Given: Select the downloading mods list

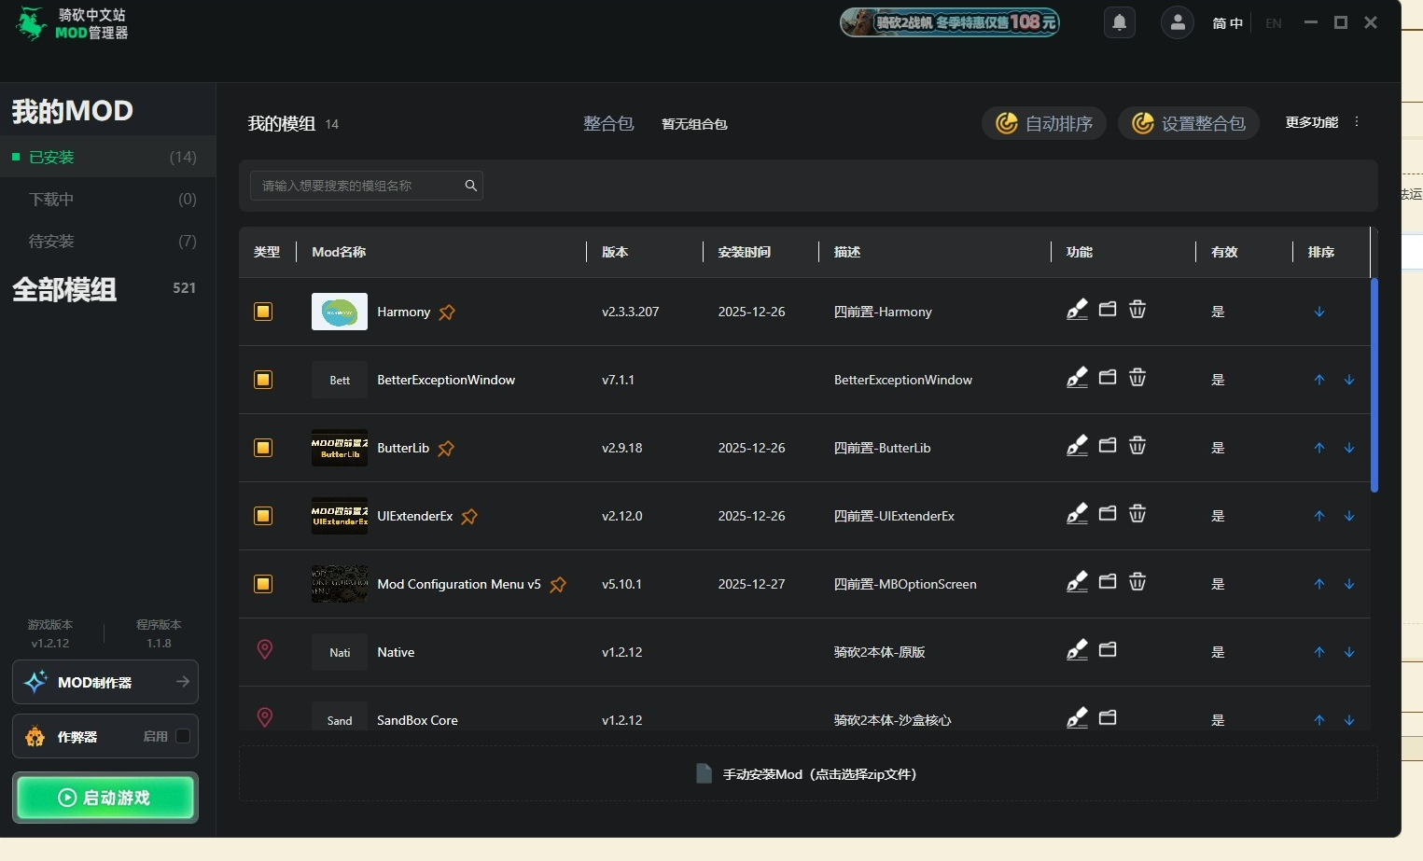Looking at the screenshot, I should [52, 200].
